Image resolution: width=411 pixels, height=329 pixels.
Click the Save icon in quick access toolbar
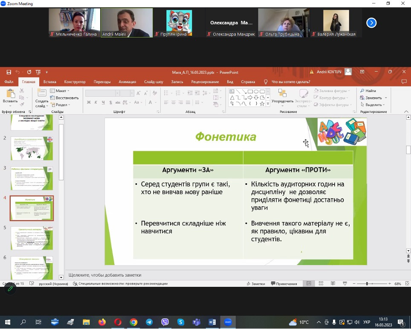(9, 72)
